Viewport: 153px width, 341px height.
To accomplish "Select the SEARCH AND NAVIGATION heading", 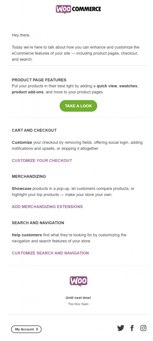I will [x=38, y=223].
